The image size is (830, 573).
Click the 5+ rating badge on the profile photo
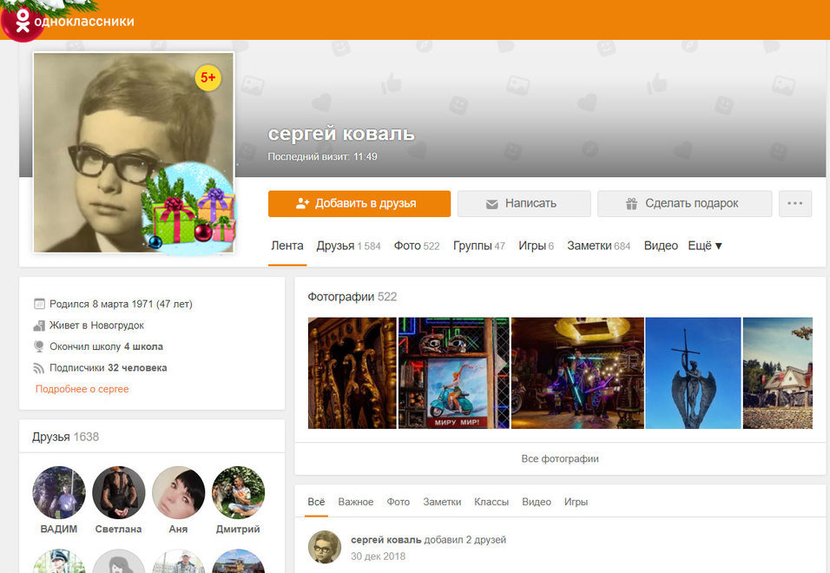tap(208, 78)
